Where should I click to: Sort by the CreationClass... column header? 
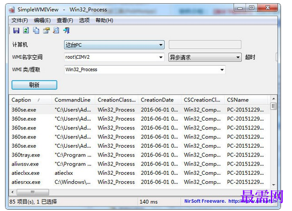click(x=117, y=100)
